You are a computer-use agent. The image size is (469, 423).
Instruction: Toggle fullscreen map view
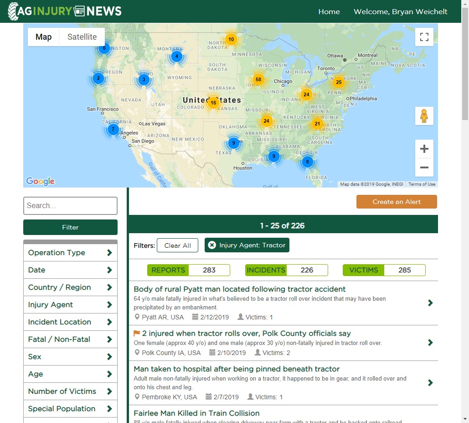(424, 37)
